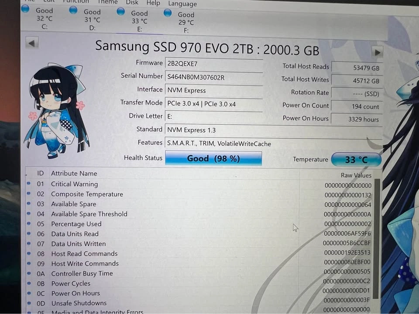The image size is (419, 314).
Task: Open the Help menu
Action: click(153, 3)
